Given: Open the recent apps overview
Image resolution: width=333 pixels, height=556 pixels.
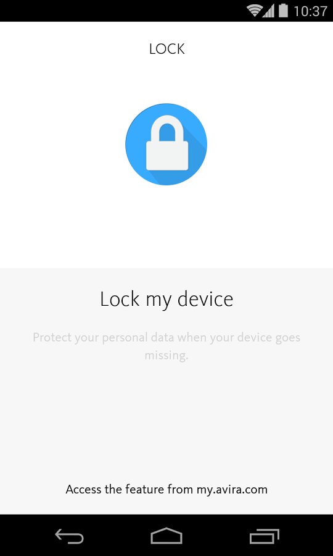Looking at the screenshot, I should (x=264, y=536).
